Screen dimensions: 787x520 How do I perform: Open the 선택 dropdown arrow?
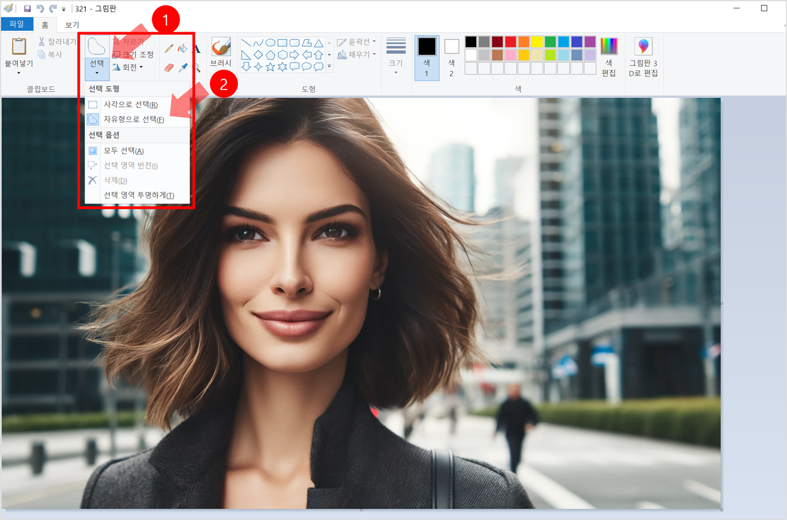(97, 74)
